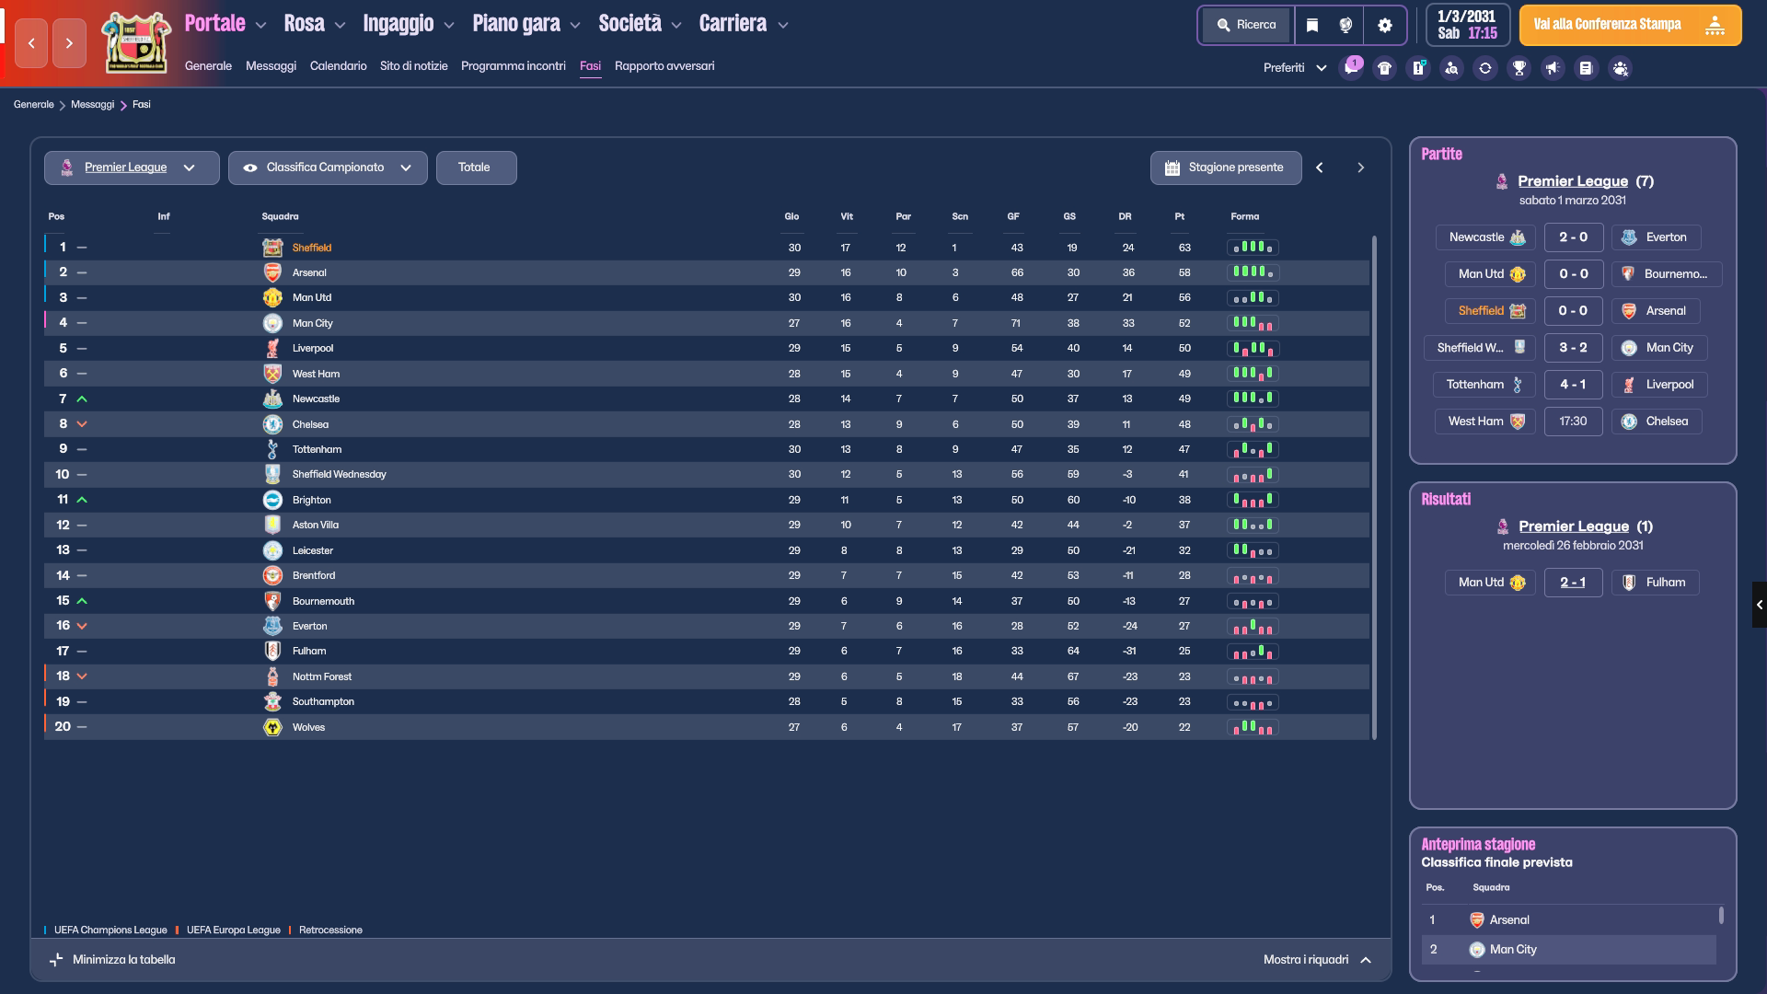Image resolution: width=1767 pixels, height=994 pixels.
Task: Open the trophy competitions shortcut icon
Action: pyautogui.click(x=1519, y=68)
